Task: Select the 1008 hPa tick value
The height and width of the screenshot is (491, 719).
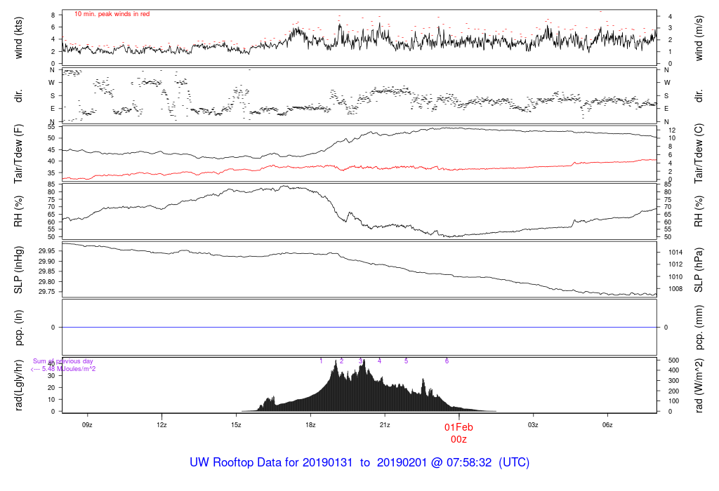Action: pyautogui.click(x=675, y=289)
